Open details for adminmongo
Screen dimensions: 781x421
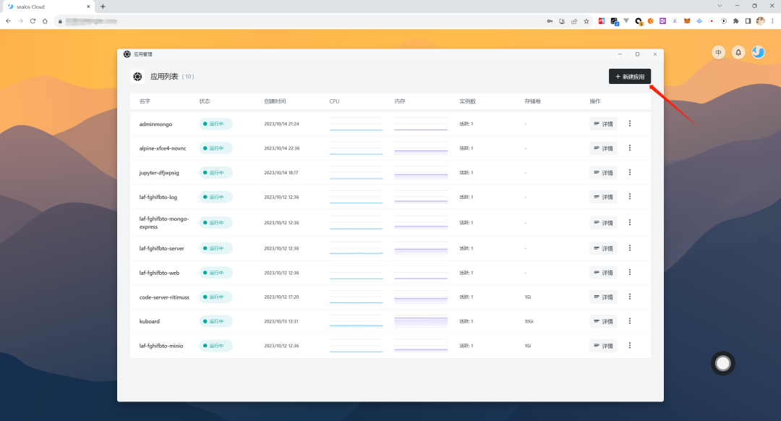click(x=603, y=124)
